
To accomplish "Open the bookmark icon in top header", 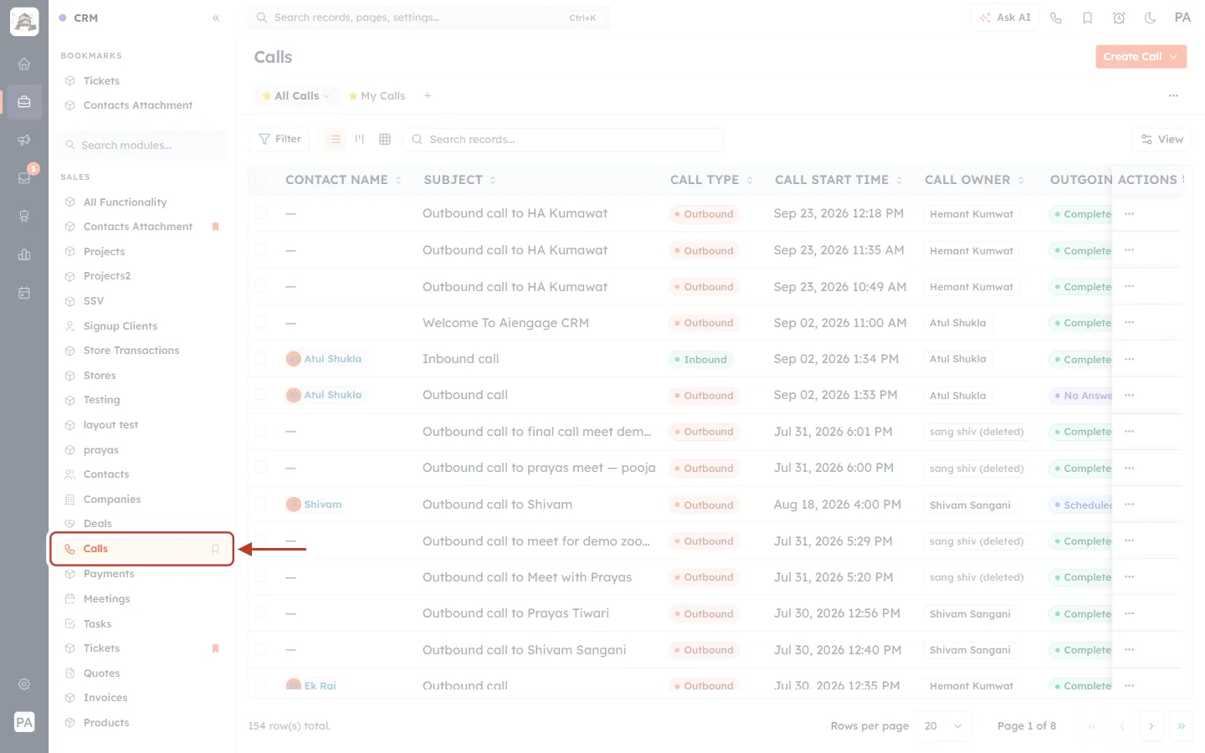I will (1088, 18).
